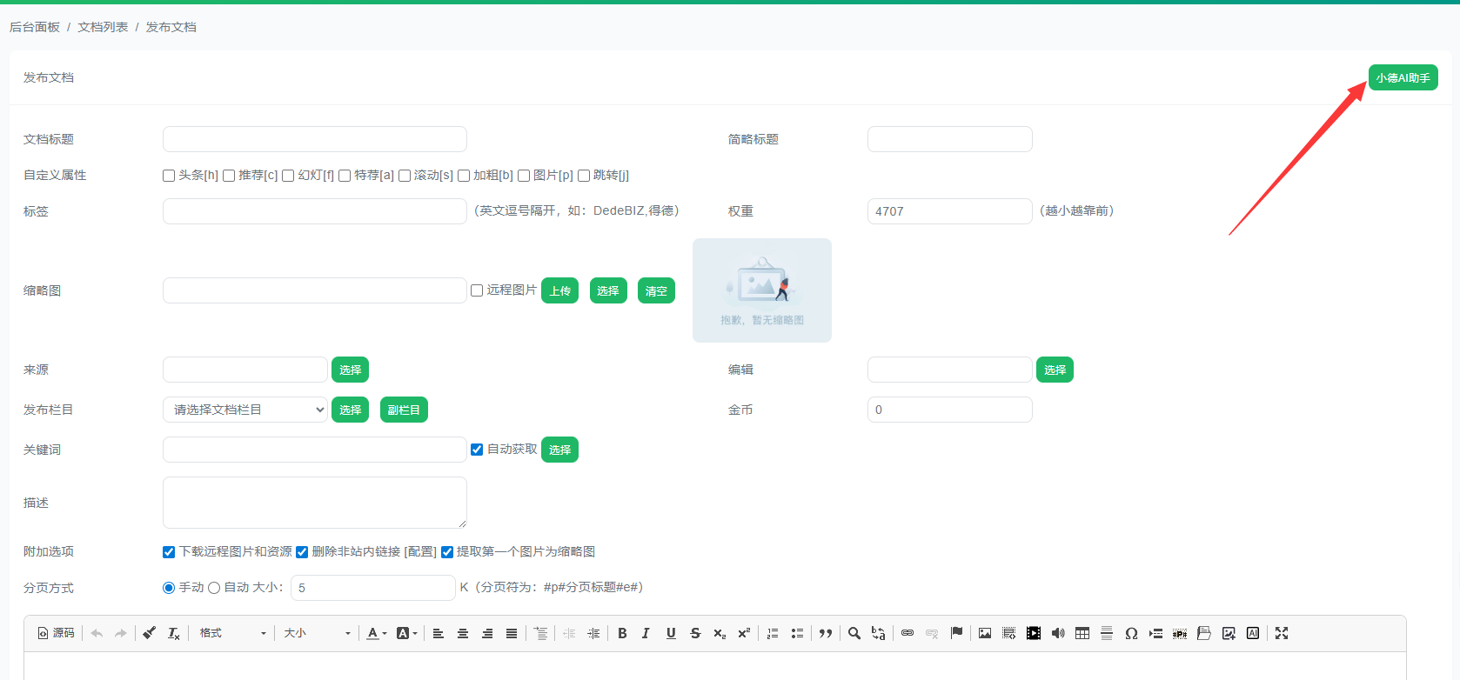Check the 特荐[a] attribute

(x=345, y=176)
